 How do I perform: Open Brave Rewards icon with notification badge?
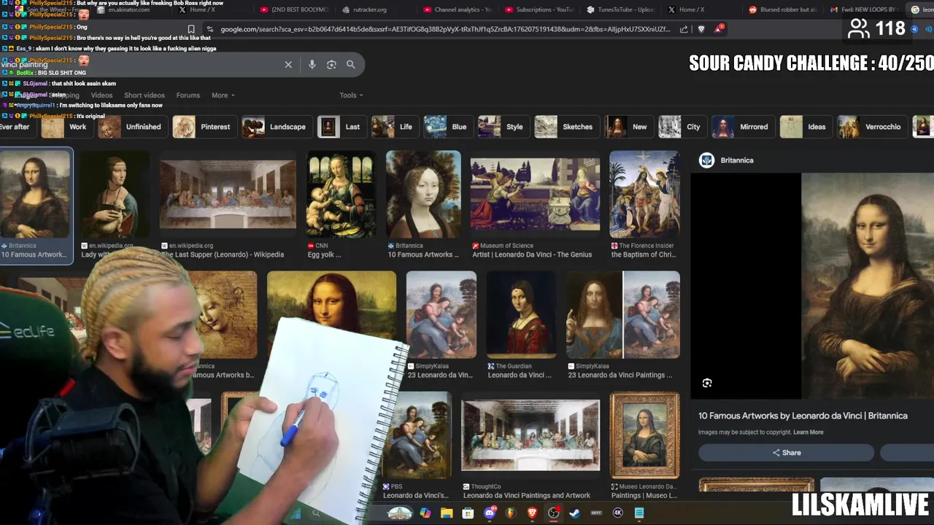719,29
